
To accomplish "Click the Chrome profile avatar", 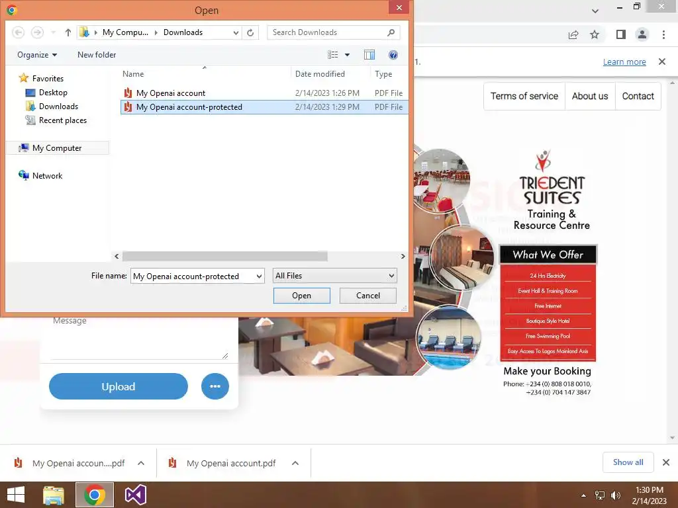I will click(642, 34).
